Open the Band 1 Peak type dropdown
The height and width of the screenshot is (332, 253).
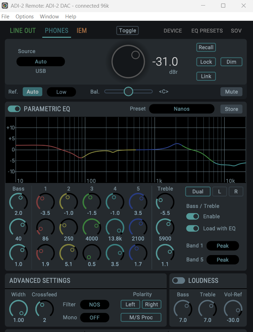(223, 246)
